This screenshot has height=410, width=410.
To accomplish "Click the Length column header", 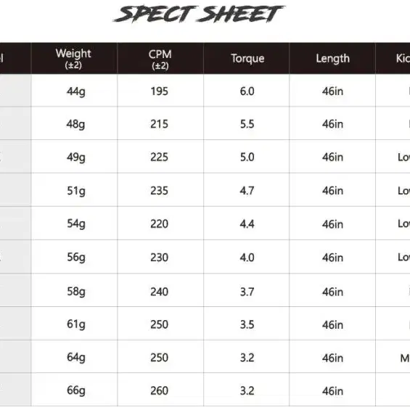I will [332, 59].
